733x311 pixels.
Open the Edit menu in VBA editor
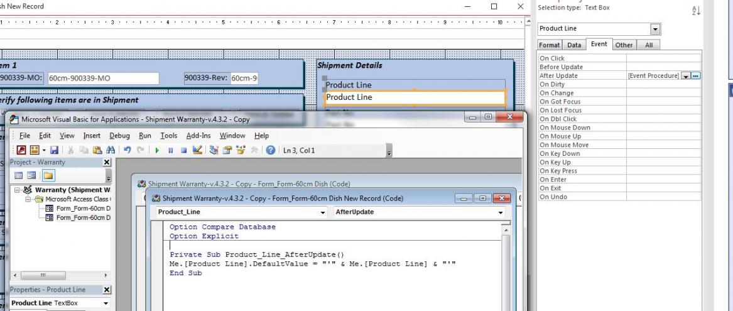click(45, 136)
